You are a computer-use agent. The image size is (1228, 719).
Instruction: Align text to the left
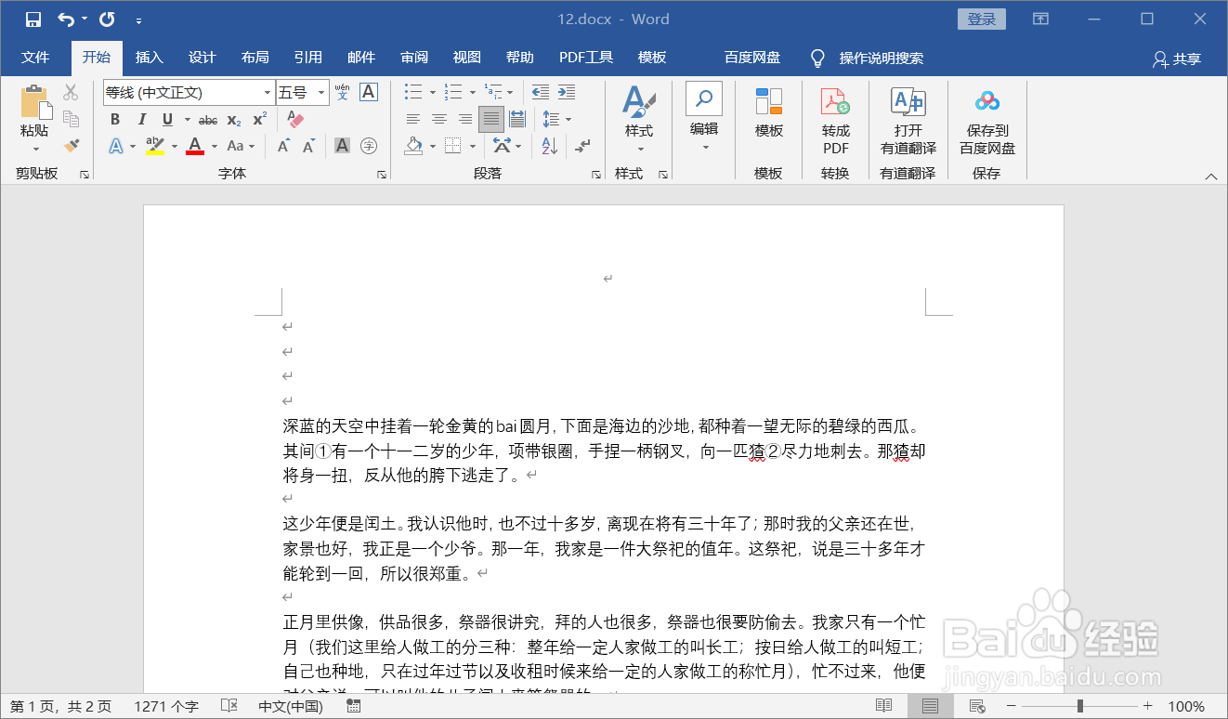click(413, 119)
